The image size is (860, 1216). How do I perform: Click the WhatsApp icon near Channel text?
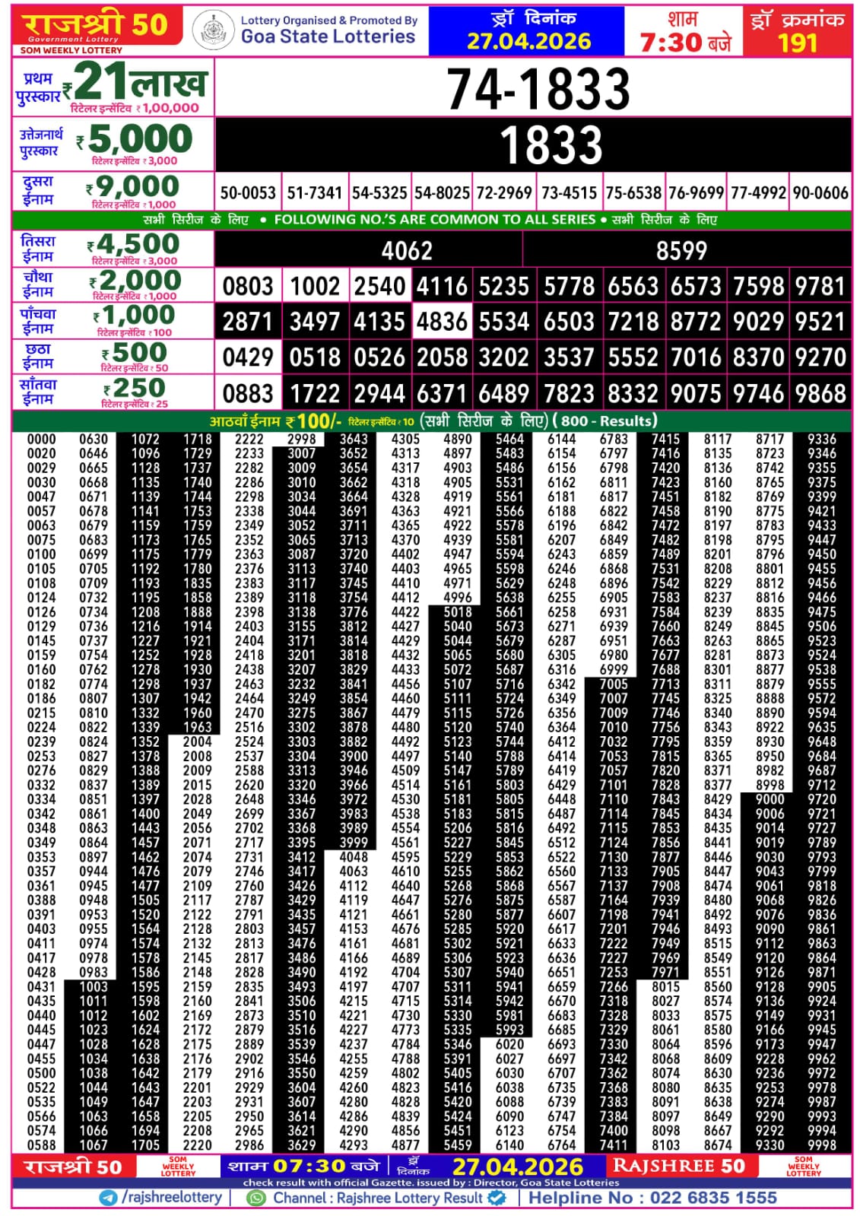257,1198
